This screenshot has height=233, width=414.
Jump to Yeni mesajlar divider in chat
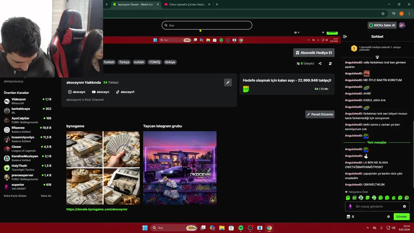click(377, 142)
